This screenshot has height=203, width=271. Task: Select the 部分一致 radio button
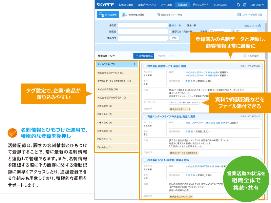click(170, 25)
